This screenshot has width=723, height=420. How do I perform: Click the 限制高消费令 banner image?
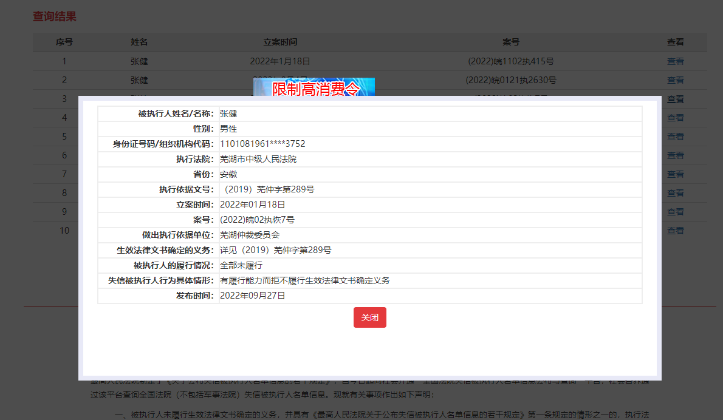(314, 87)
